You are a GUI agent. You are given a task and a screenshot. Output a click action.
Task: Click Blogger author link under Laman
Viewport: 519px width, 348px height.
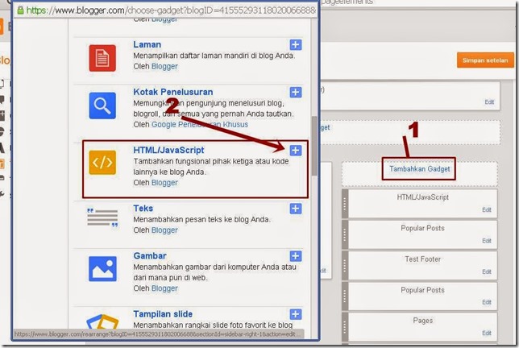[164, 66]
